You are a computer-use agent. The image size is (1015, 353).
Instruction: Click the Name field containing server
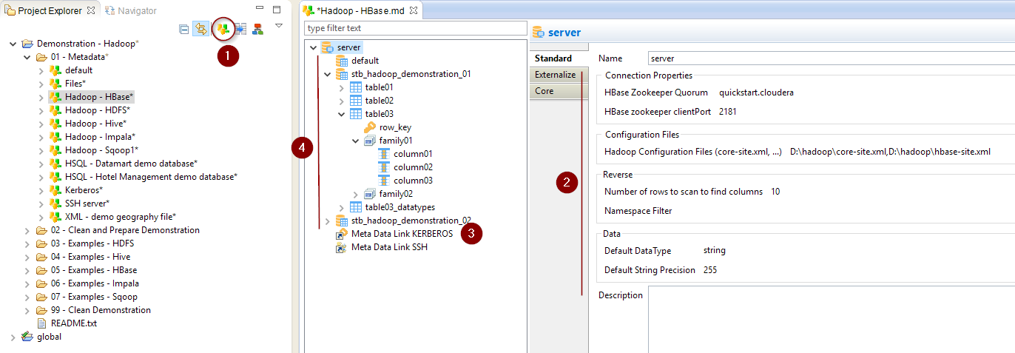tap(831, 58)
